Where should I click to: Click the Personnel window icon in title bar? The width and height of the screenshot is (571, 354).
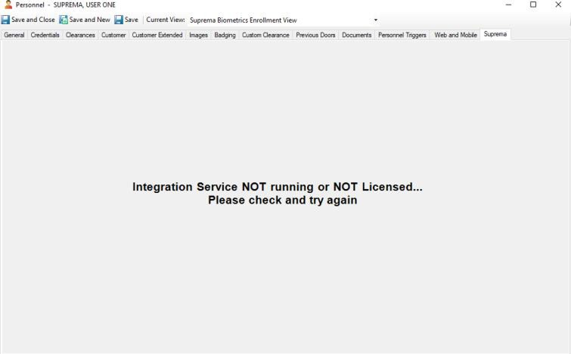(7, 5)
